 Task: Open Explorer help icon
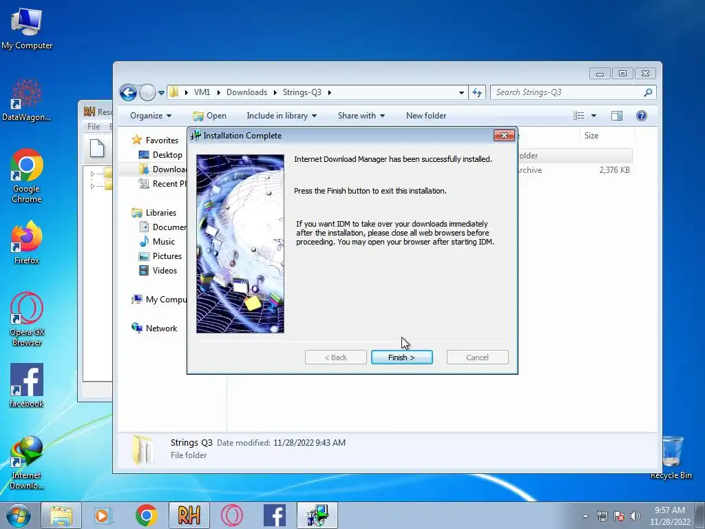coord(642,116)
